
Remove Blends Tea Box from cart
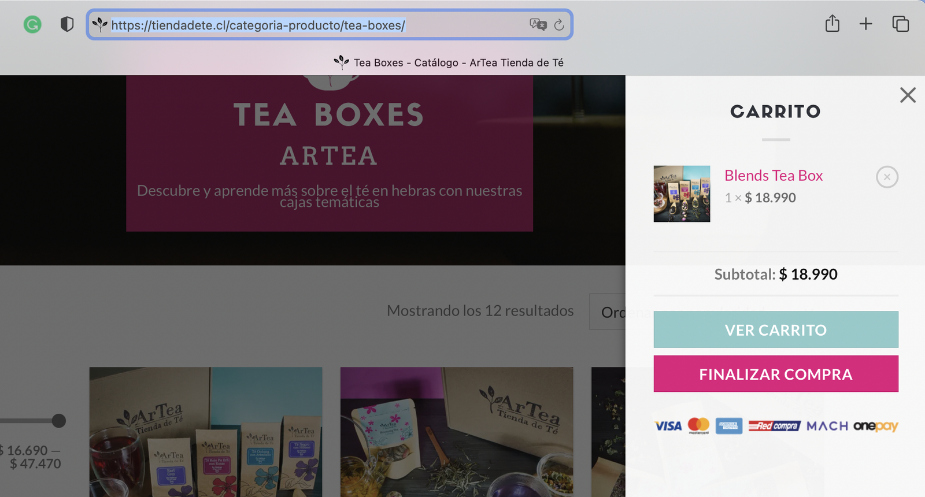[x=887, y=177]
